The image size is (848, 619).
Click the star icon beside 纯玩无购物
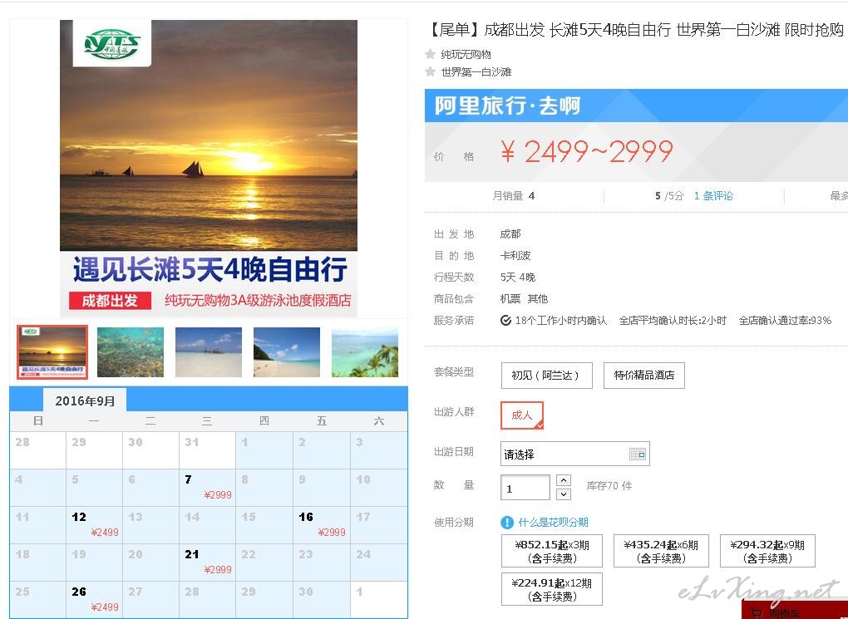[431, 54]
